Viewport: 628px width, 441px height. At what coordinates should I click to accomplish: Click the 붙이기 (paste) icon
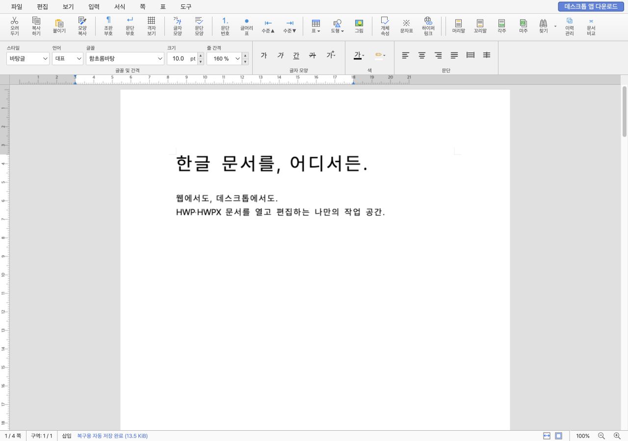click(59, 26)
